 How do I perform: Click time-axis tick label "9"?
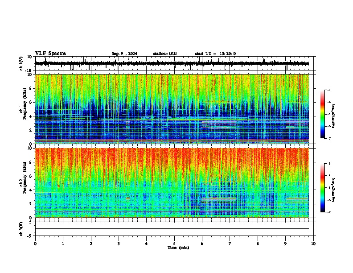click(285, 244)
